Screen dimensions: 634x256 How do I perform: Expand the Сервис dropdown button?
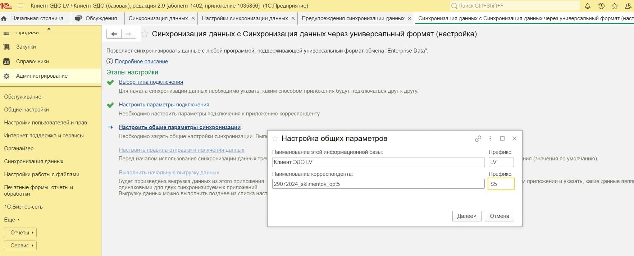(x=20, y=246)
